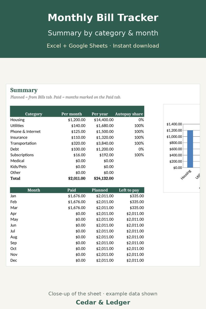This screenshot has width=206, height=309.
Task: Select the green "Summary" sheet heading
Action: pos(24,90)
